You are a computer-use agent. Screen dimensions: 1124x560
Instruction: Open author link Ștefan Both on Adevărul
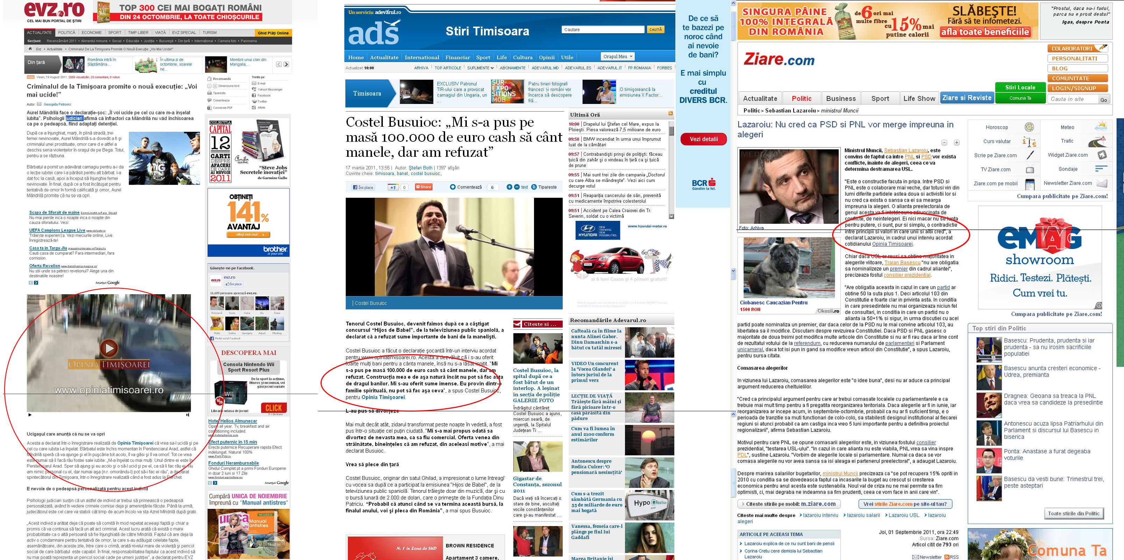[420, 168]
